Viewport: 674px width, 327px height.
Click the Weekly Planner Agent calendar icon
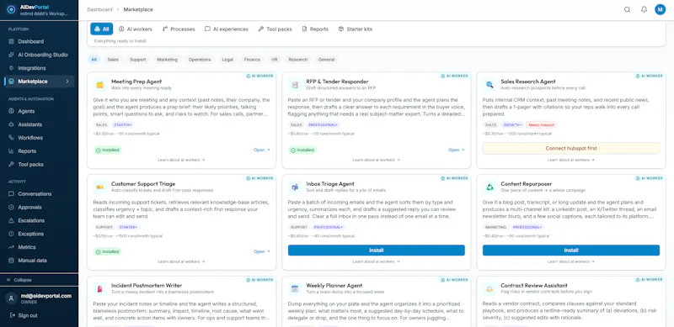[295, 289]
